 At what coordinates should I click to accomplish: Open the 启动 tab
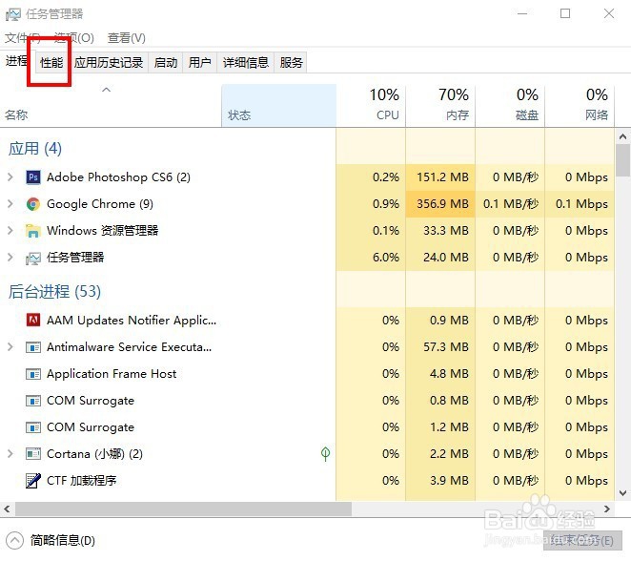coord(166,62)
